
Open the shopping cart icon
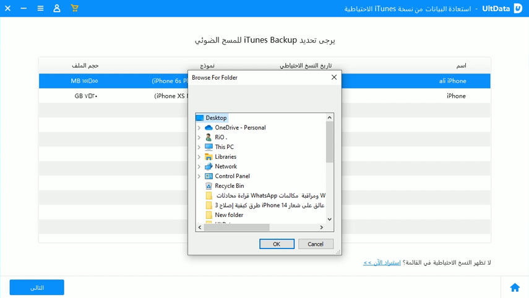pos(75,8)
